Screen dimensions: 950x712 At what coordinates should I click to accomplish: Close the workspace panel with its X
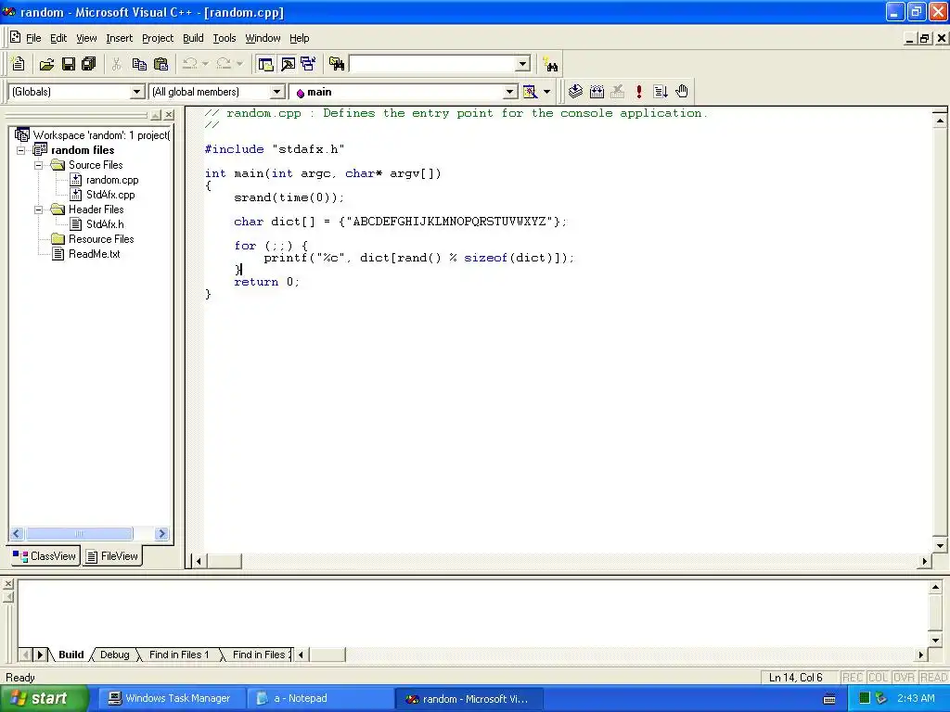169,114
